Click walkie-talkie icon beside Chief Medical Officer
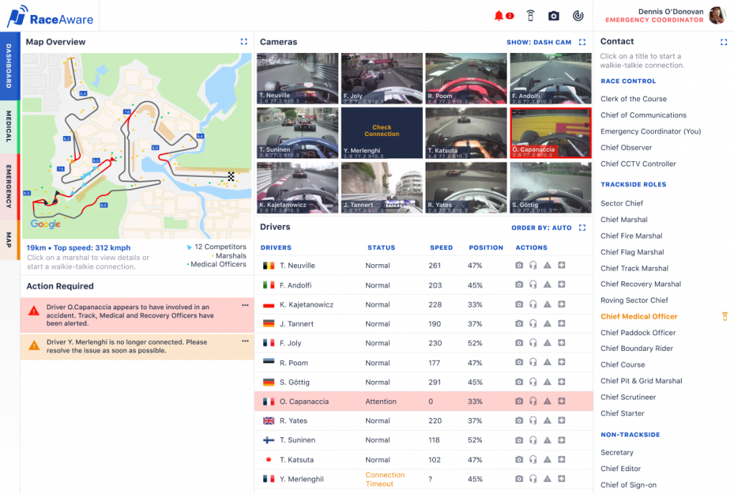 724,316
